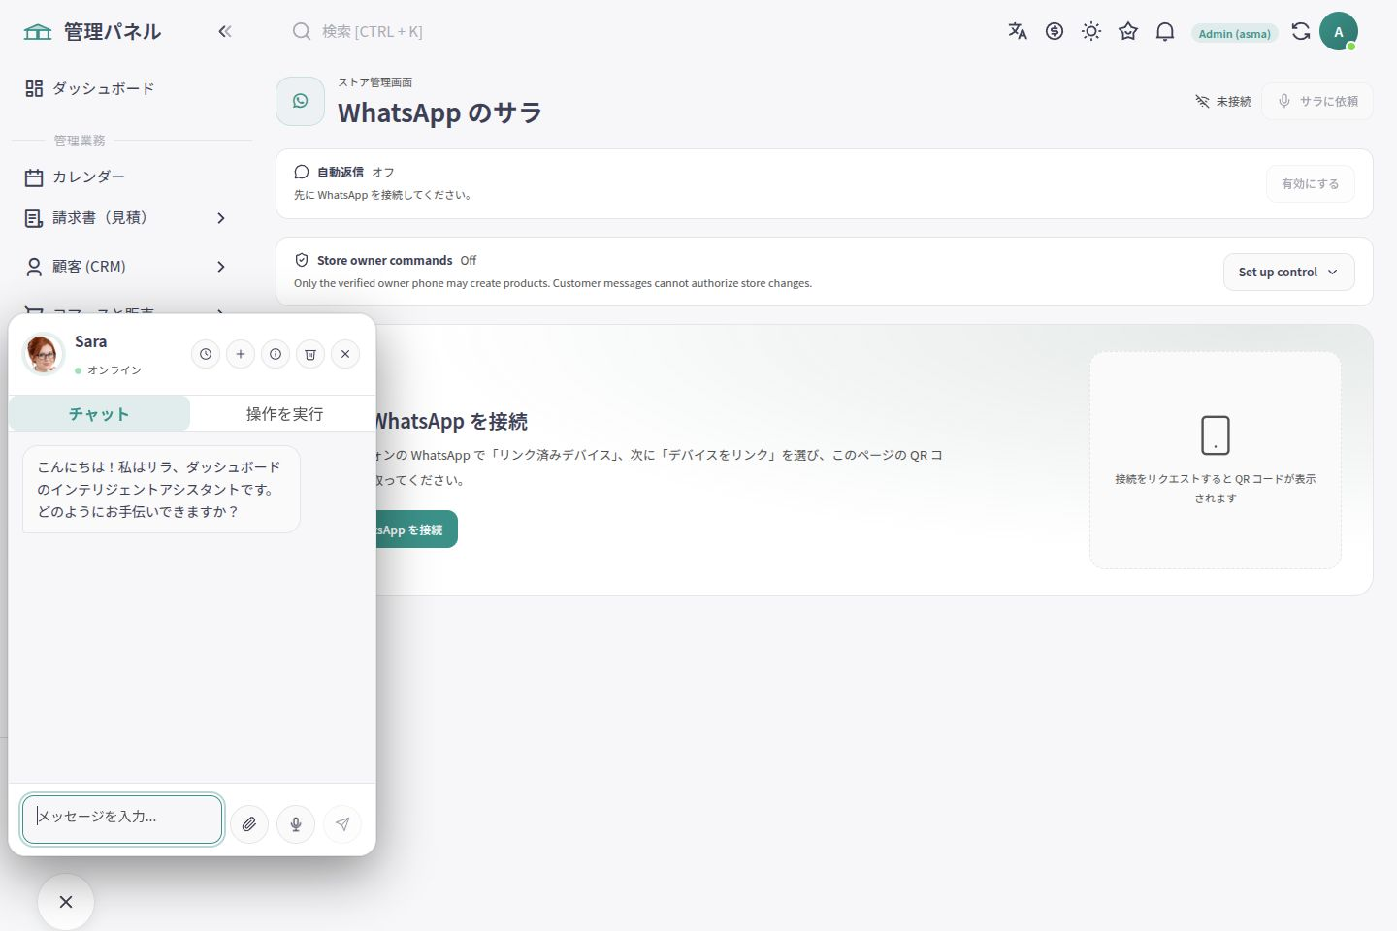The height and width of the screenshot is (931, 1397).
Task: Switch to the チャット tab
Action: click(x=99, y=414)
